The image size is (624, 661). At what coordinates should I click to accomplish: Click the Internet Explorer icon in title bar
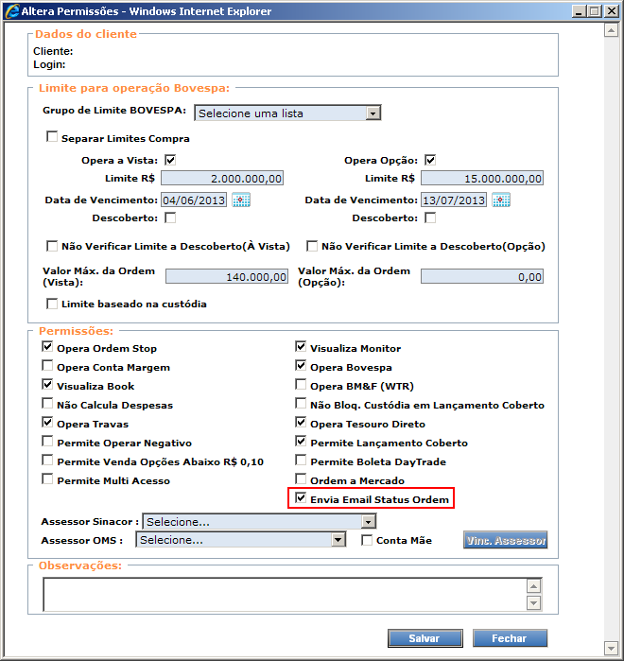click(x=11, y=11)
